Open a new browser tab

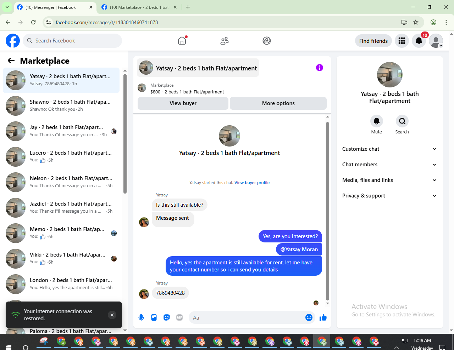coord(188,7)
